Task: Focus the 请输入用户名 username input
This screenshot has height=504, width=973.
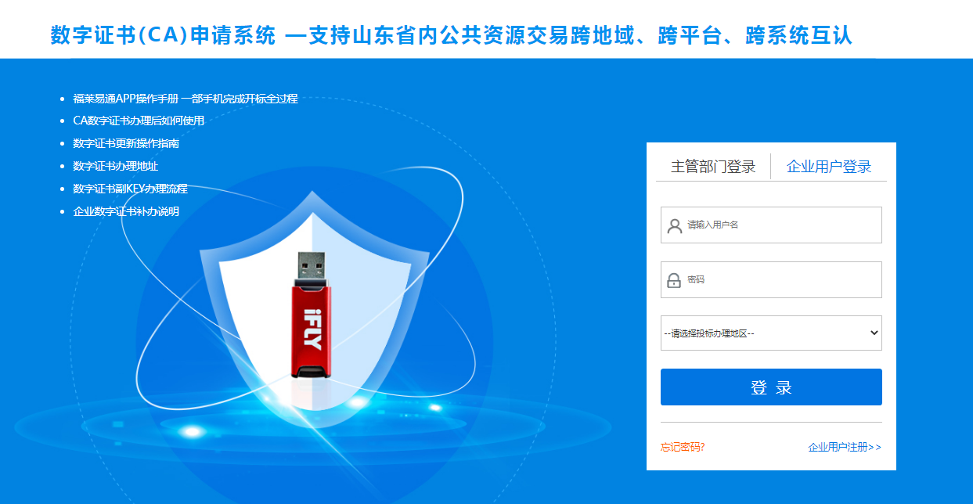Action: (771, 225)
